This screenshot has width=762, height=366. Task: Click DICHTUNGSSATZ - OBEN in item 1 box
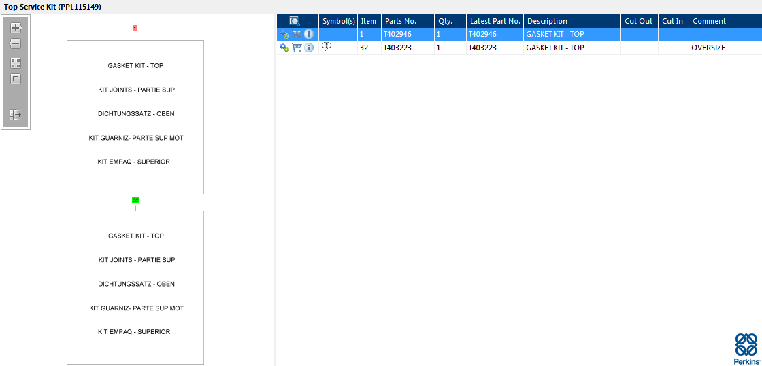pos(136,114)
